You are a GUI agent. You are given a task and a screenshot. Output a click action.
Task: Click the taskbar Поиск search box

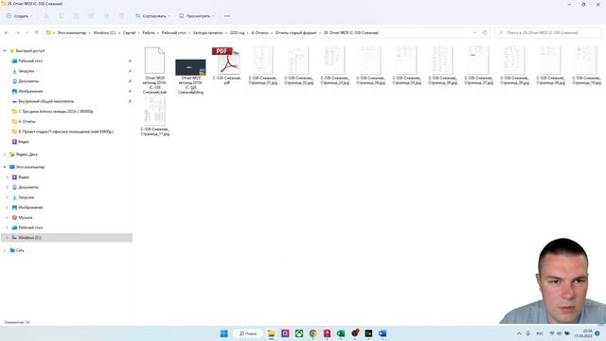click(x=248, y=333)
